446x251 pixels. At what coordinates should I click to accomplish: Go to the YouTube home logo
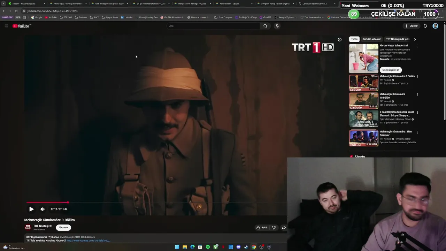coord(21,26)
